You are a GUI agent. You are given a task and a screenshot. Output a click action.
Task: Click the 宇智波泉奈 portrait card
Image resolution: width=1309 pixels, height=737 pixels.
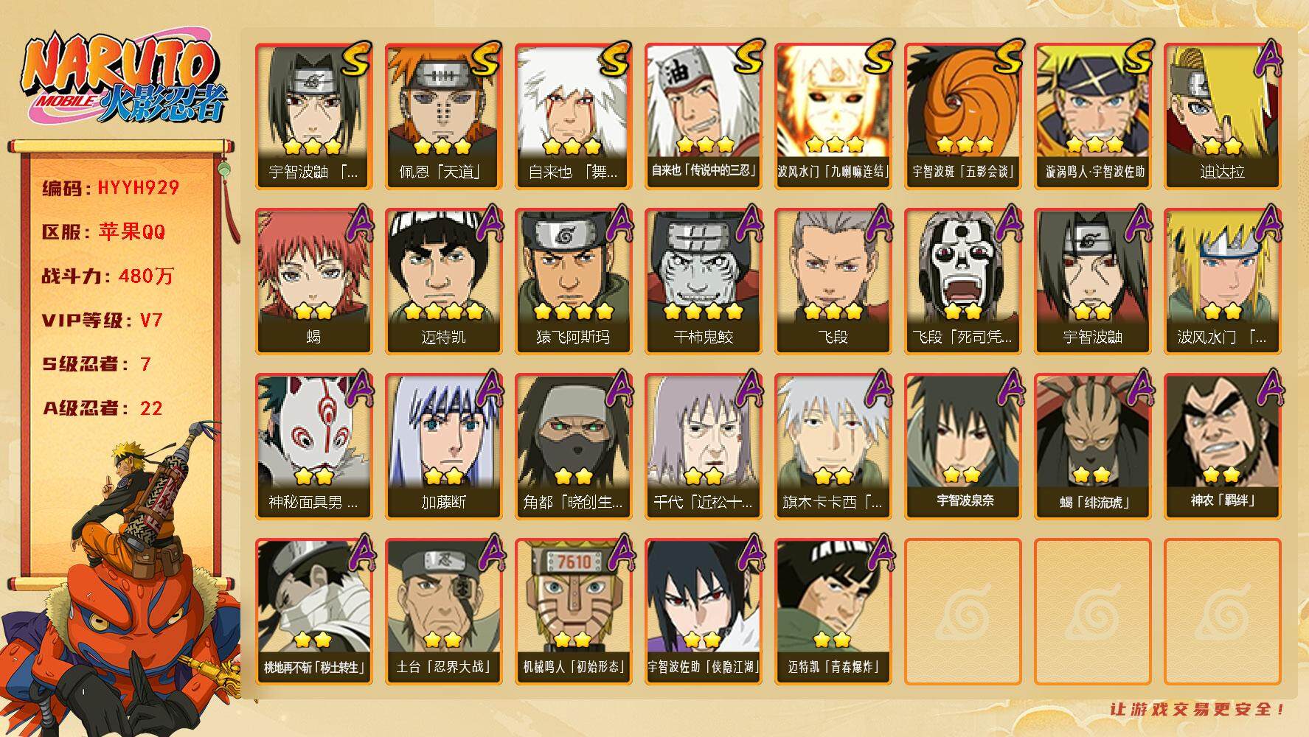[962, 447]
